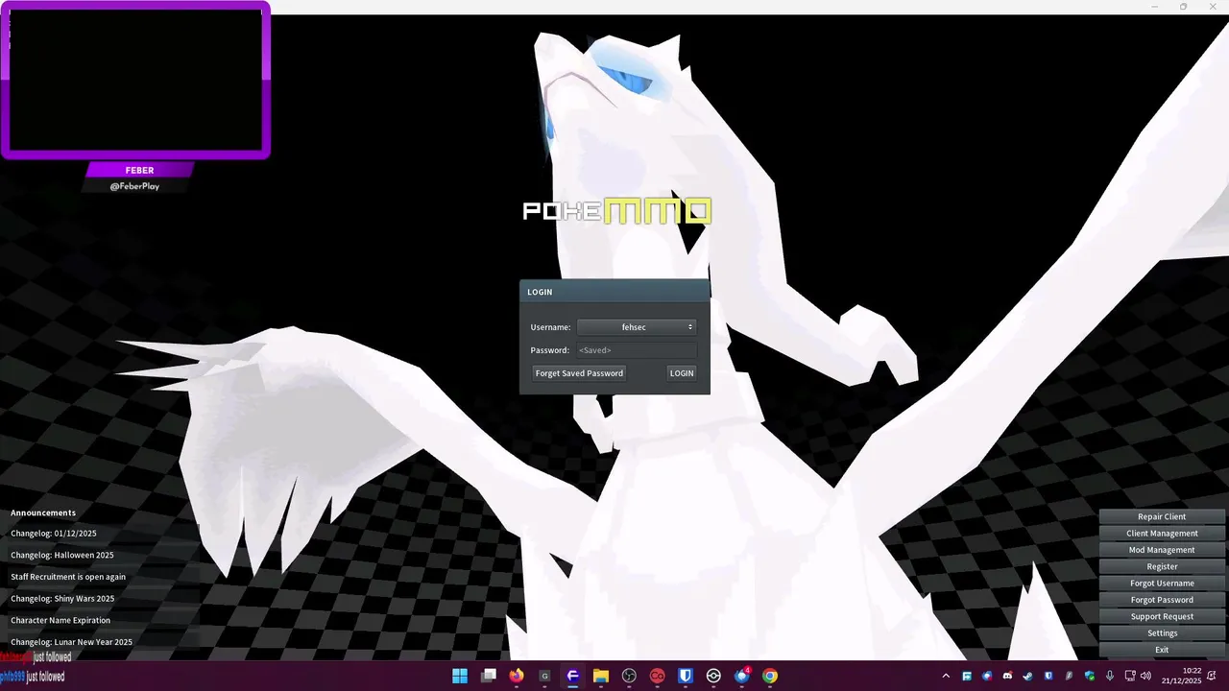This screenshot has height=691, width=1229.
Task: Select Forgot Password
Action: [x=1162, y=600]
